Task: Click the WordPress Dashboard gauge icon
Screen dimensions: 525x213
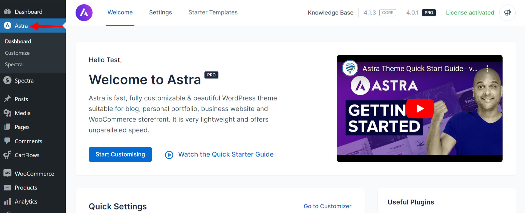Action: click(x=7, y=12)
